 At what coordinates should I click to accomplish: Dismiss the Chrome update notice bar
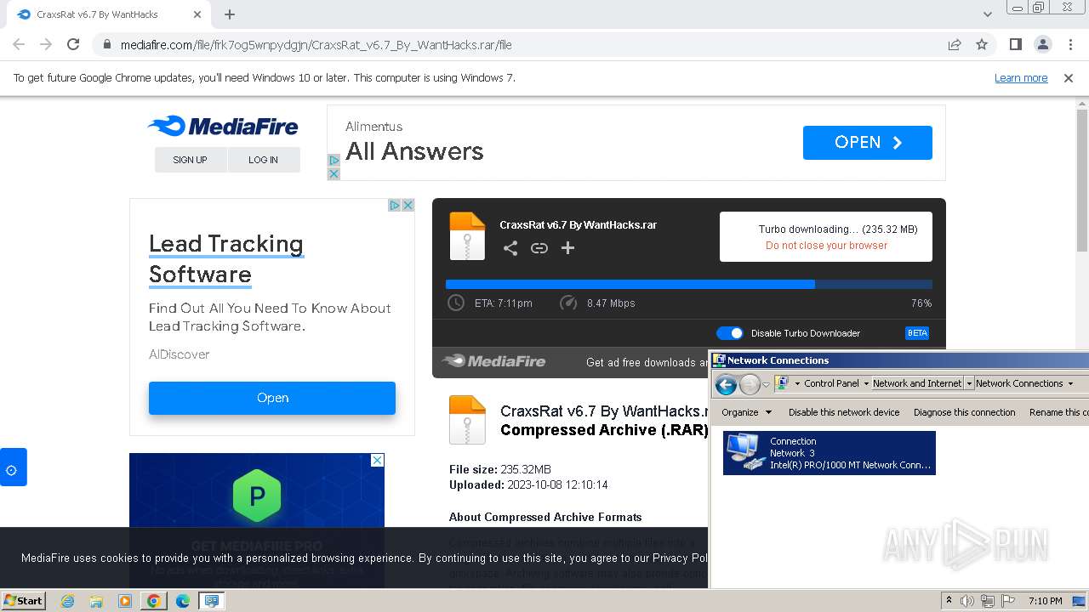pyautogui.click(x=1069, y=78)
